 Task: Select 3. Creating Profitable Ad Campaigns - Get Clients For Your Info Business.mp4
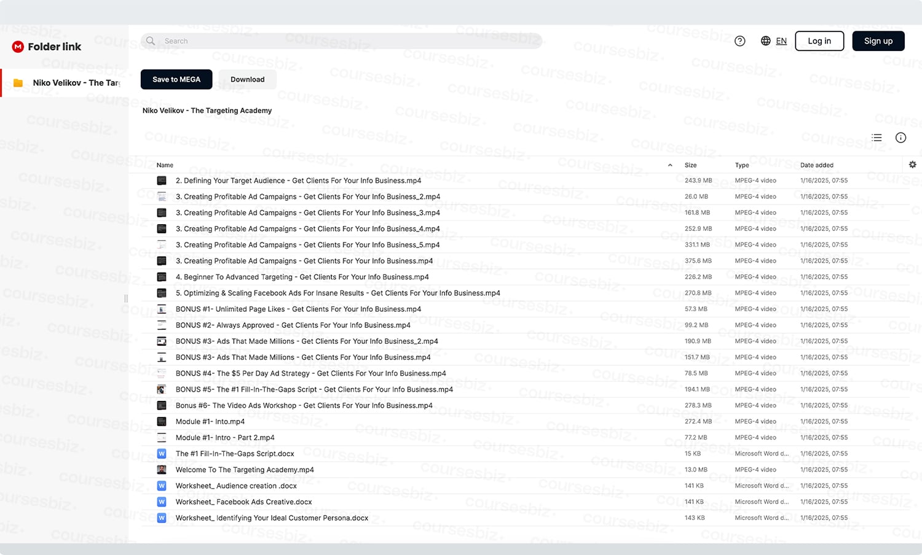point(304,261)
